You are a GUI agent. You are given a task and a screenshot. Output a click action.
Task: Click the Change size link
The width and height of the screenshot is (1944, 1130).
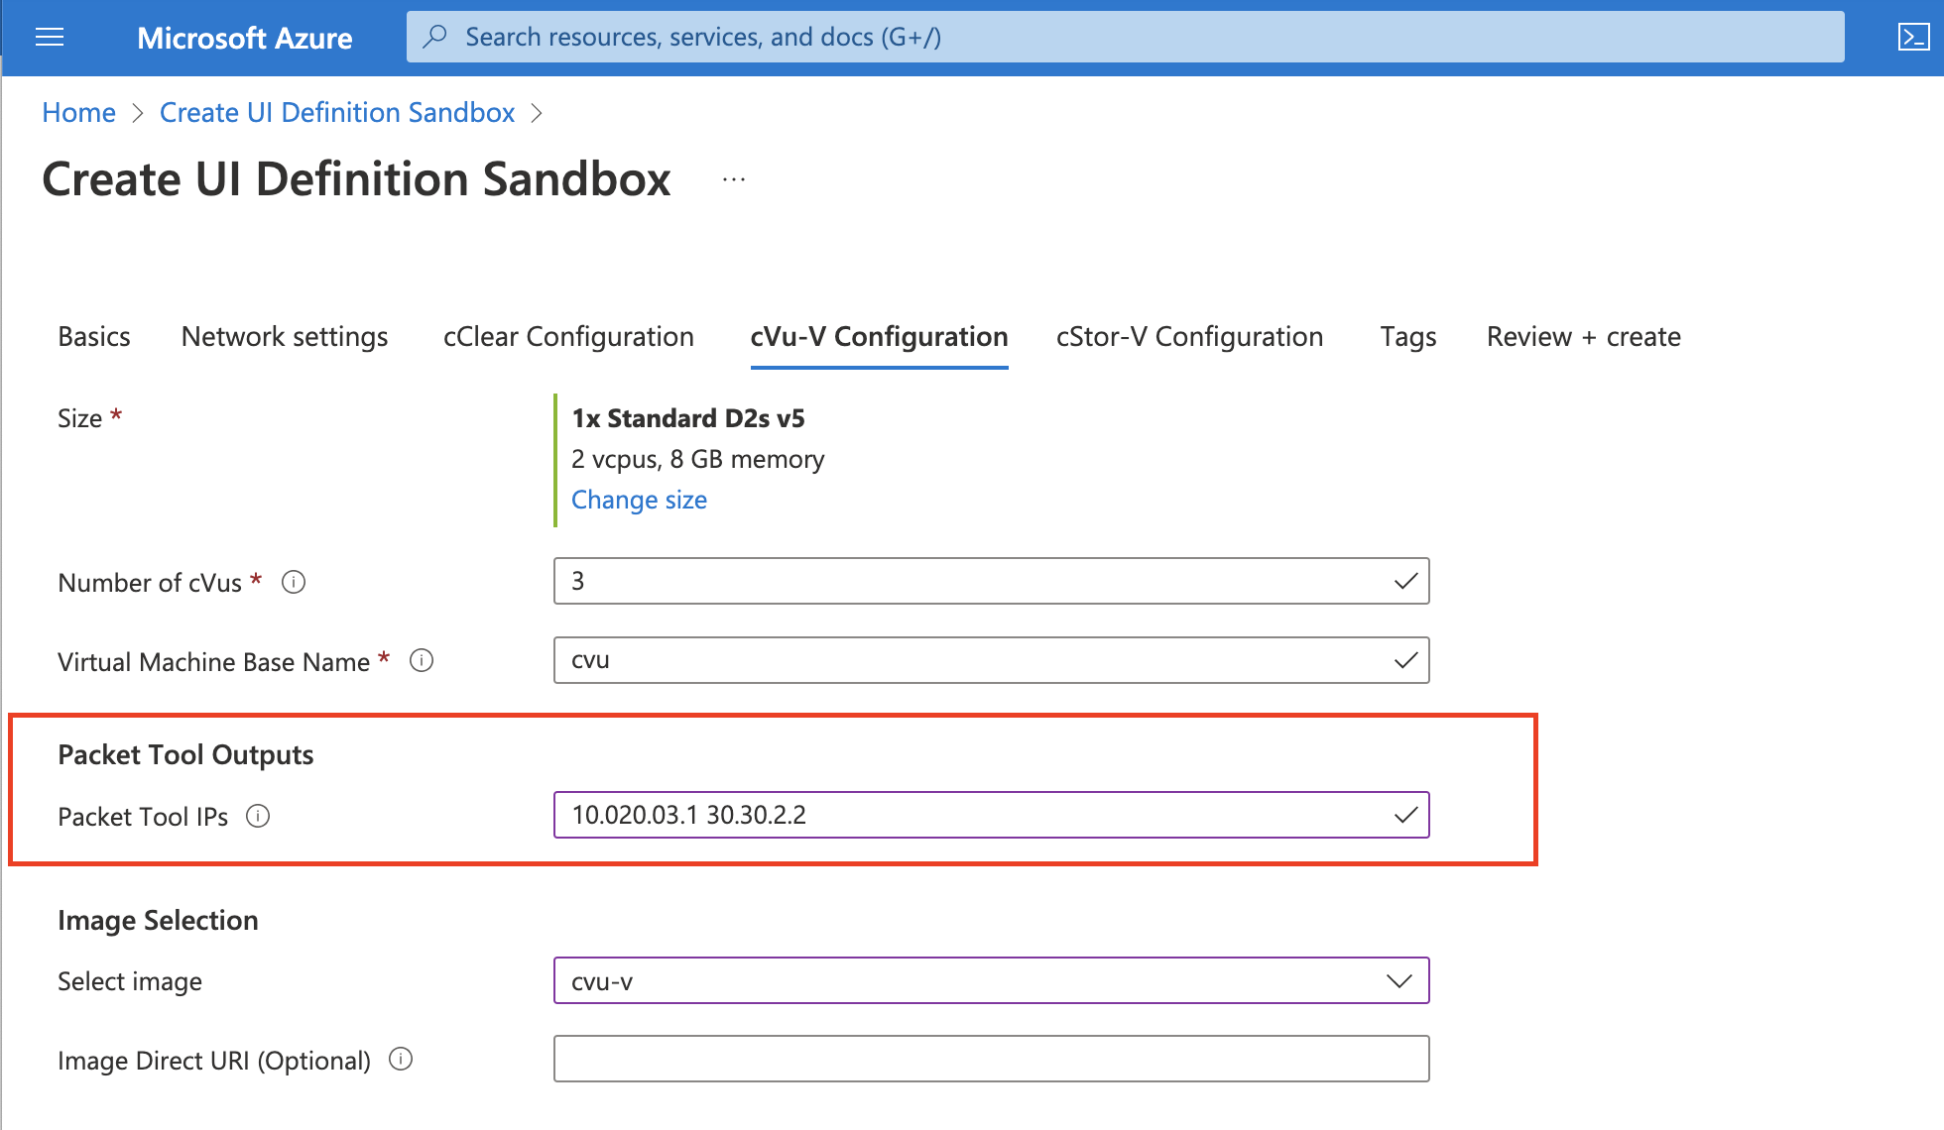pos(639,500)
